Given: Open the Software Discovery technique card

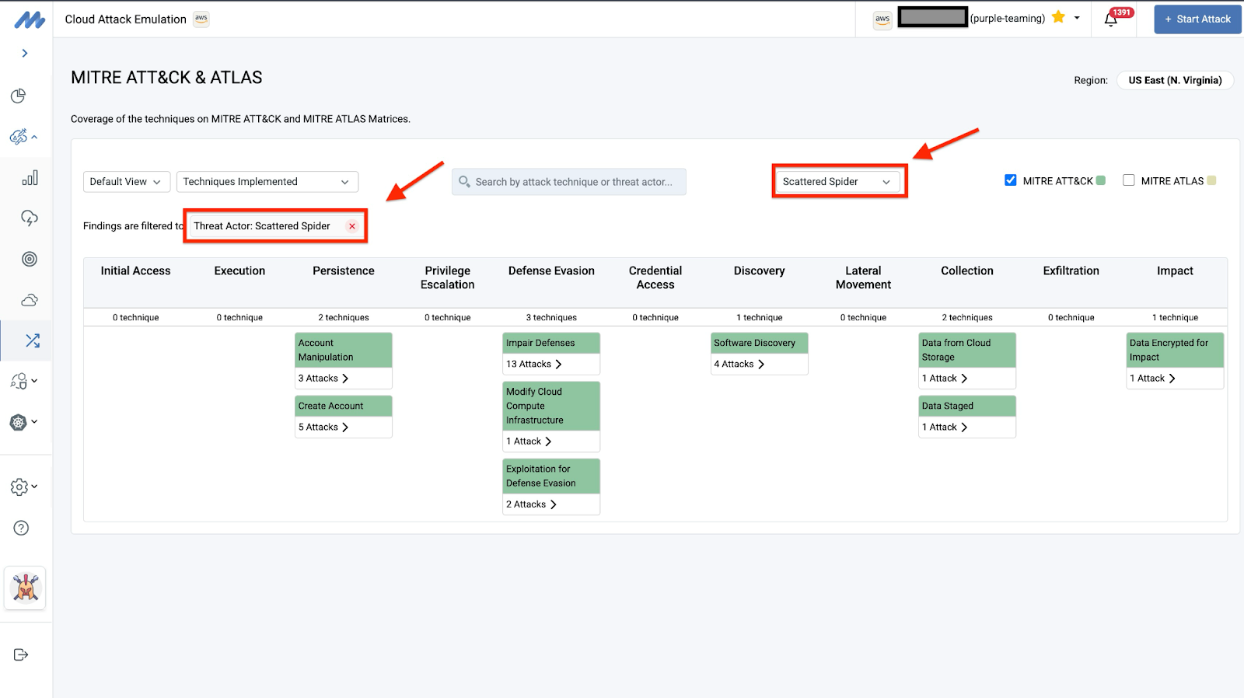Looking at the screenshot, I should point(759,343).
